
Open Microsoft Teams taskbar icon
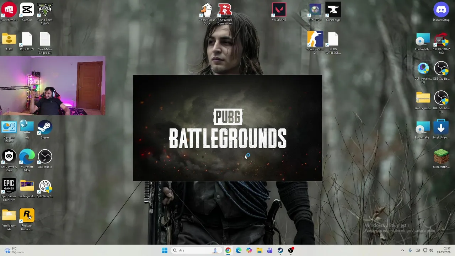tap(270, 250)
